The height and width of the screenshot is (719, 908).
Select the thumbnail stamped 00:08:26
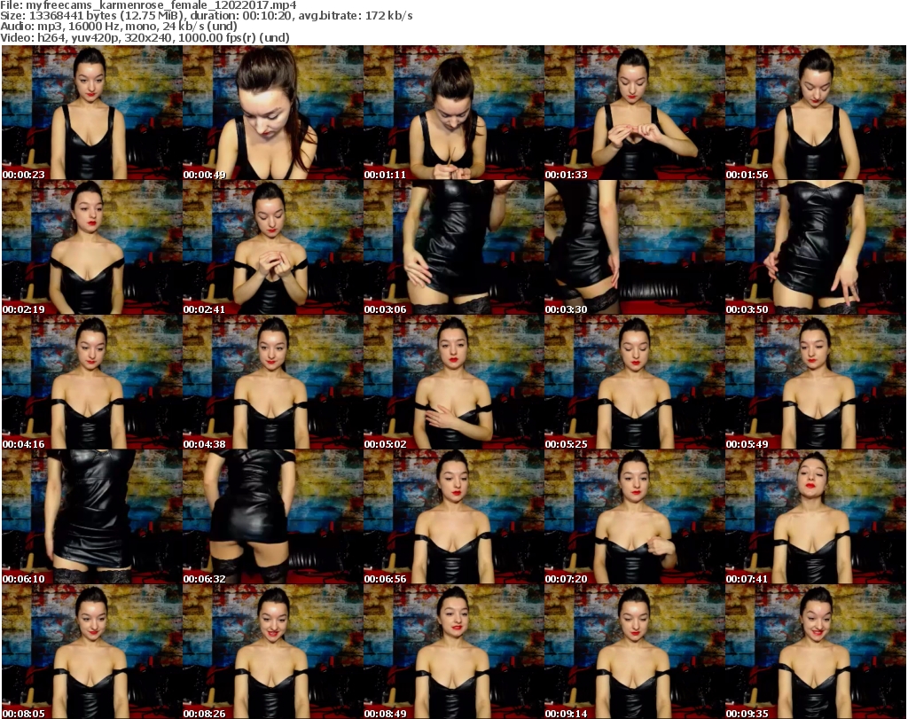tap(273, 653)
